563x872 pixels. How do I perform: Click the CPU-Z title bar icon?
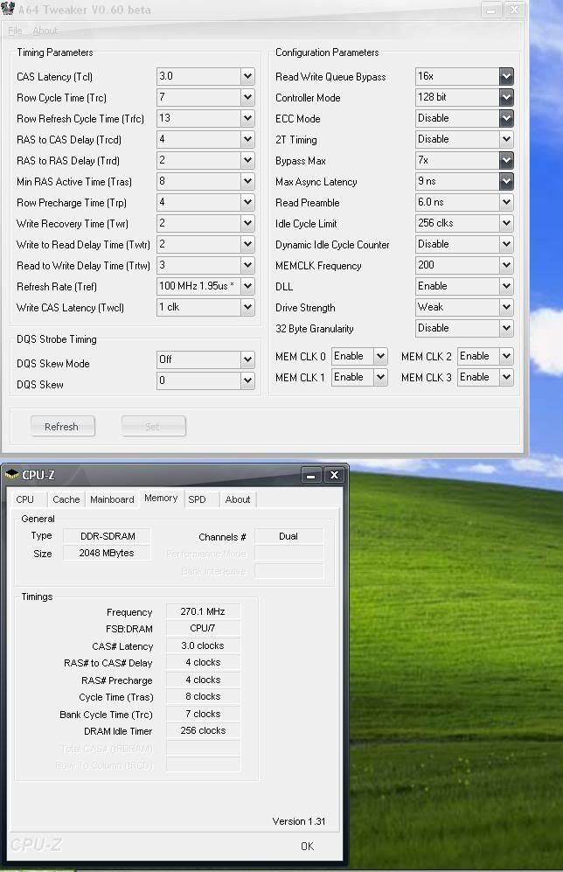[x=11, y=474]
